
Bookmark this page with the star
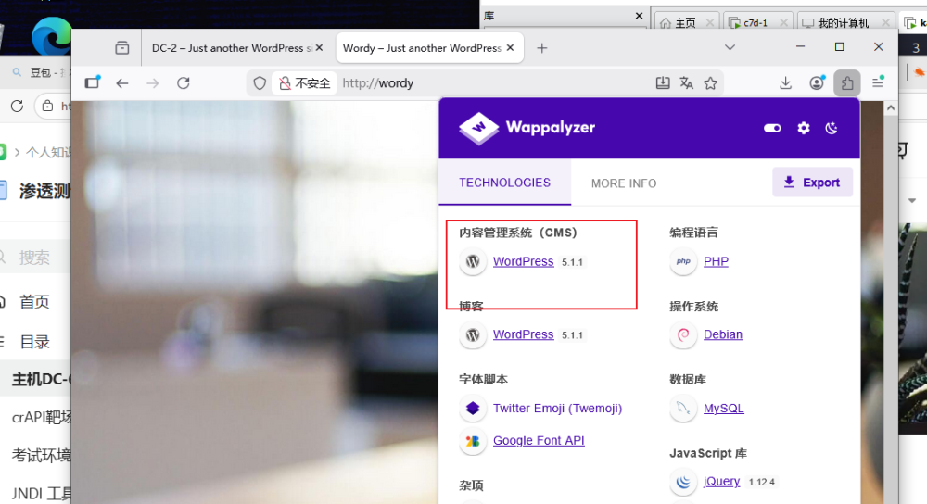pyautogui.click(x=711, y=83)
